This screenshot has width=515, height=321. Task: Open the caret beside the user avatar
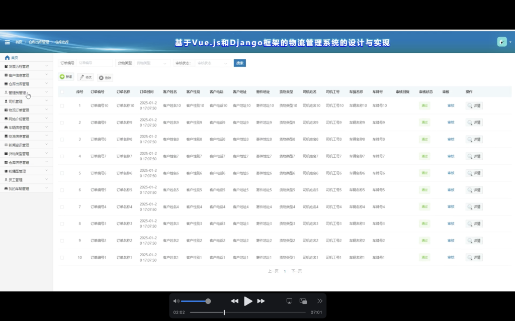(510, 42)
